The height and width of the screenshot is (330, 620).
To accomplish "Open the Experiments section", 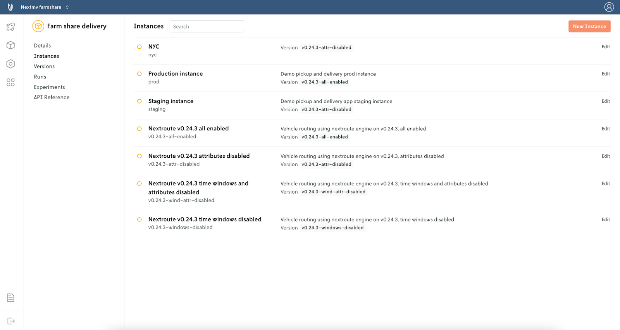I will coord(49,87).
